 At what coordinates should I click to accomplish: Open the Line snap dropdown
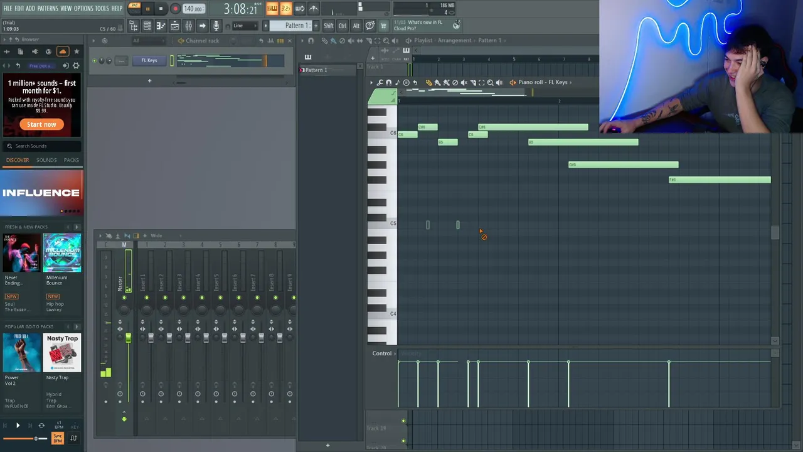(x=245, y=26)
